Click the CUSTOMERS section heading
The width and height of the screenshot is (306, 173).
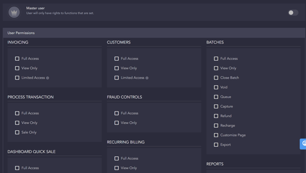[x=119, y=42]
